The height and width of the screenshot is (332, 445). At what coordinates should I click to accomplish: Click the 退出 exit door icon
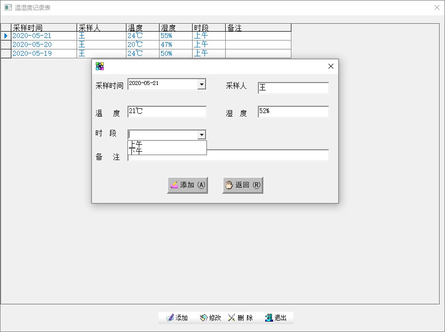click(269, 318)
